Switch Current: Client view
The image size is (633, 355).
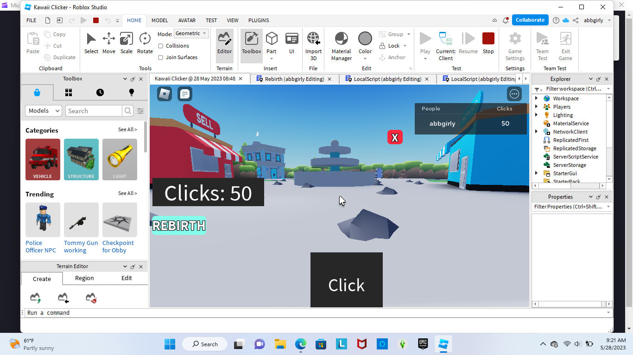click(446, 45)
